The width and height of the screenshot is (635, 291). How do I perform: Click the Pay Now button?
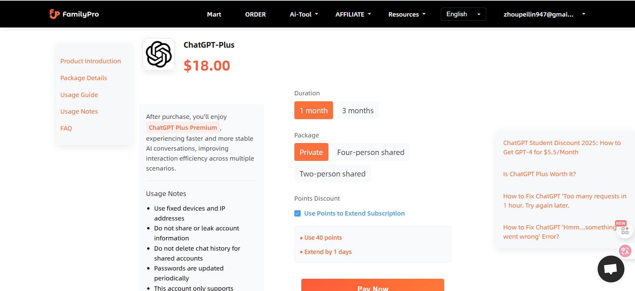[x=373, y=285]
